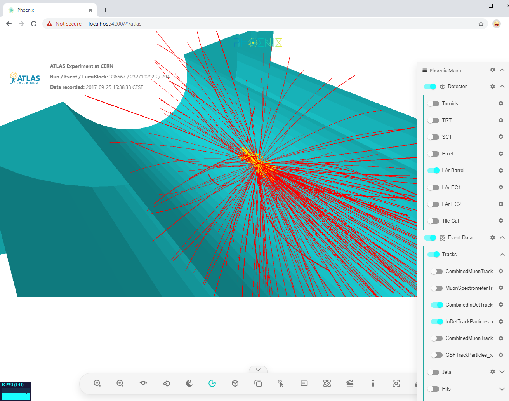
Task: Enable the Jets toggle
Action: (433, 372)
